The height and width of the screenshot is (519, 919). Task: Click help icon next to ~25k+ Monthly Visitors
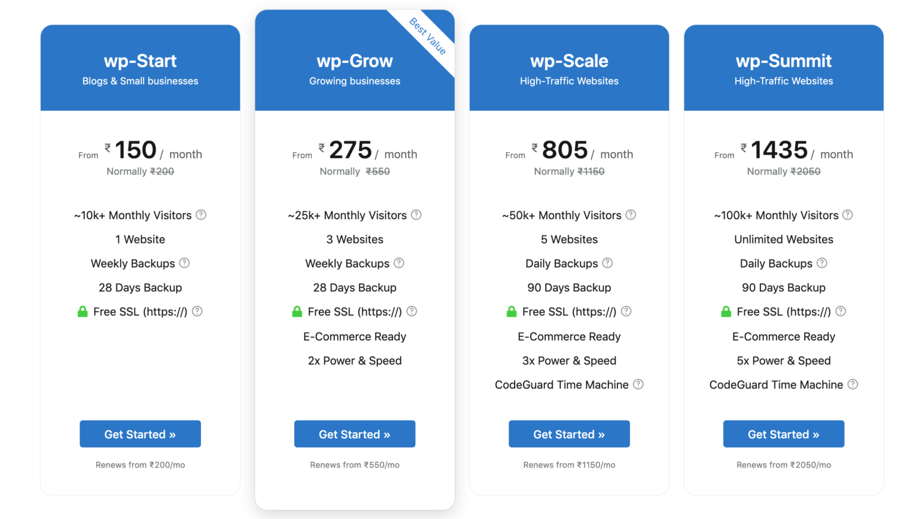[x=416, y=215]
